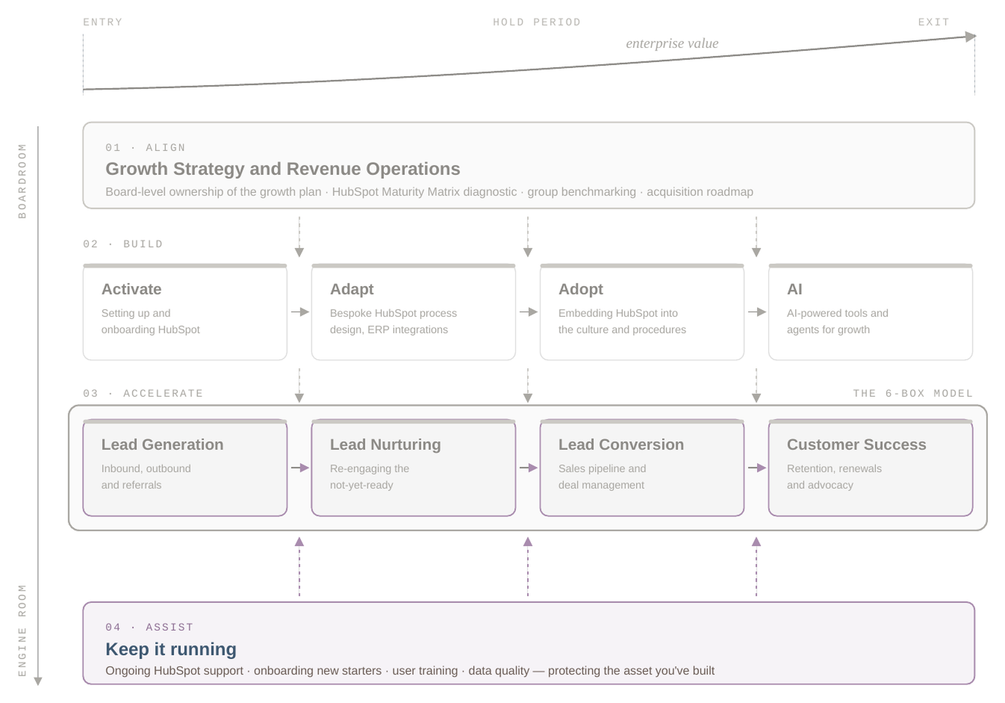1005x703 pixels.
Task: Choose the Lead Conversion box
Action: (x=642, y=468)
